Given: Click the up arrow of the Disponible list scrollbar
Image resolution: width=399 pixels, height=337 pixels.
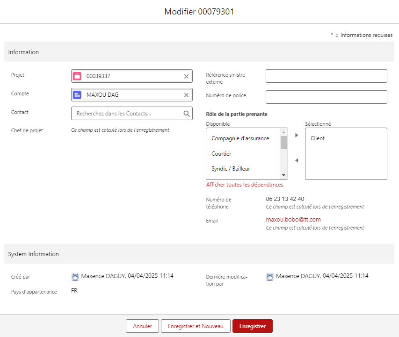Looking at the screenshot, I should coord(283,132).
